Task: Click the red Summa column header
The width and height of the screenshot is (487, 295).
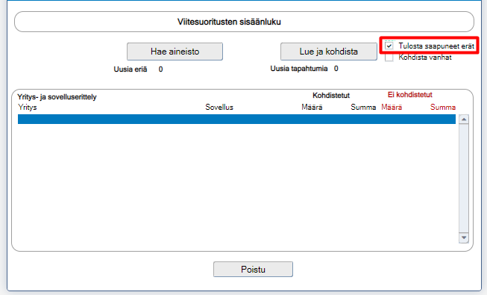Action: coord(443,108)
